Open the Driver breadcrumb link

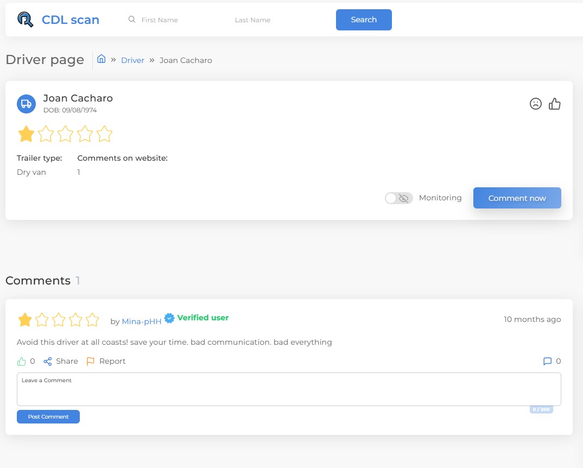132,60
